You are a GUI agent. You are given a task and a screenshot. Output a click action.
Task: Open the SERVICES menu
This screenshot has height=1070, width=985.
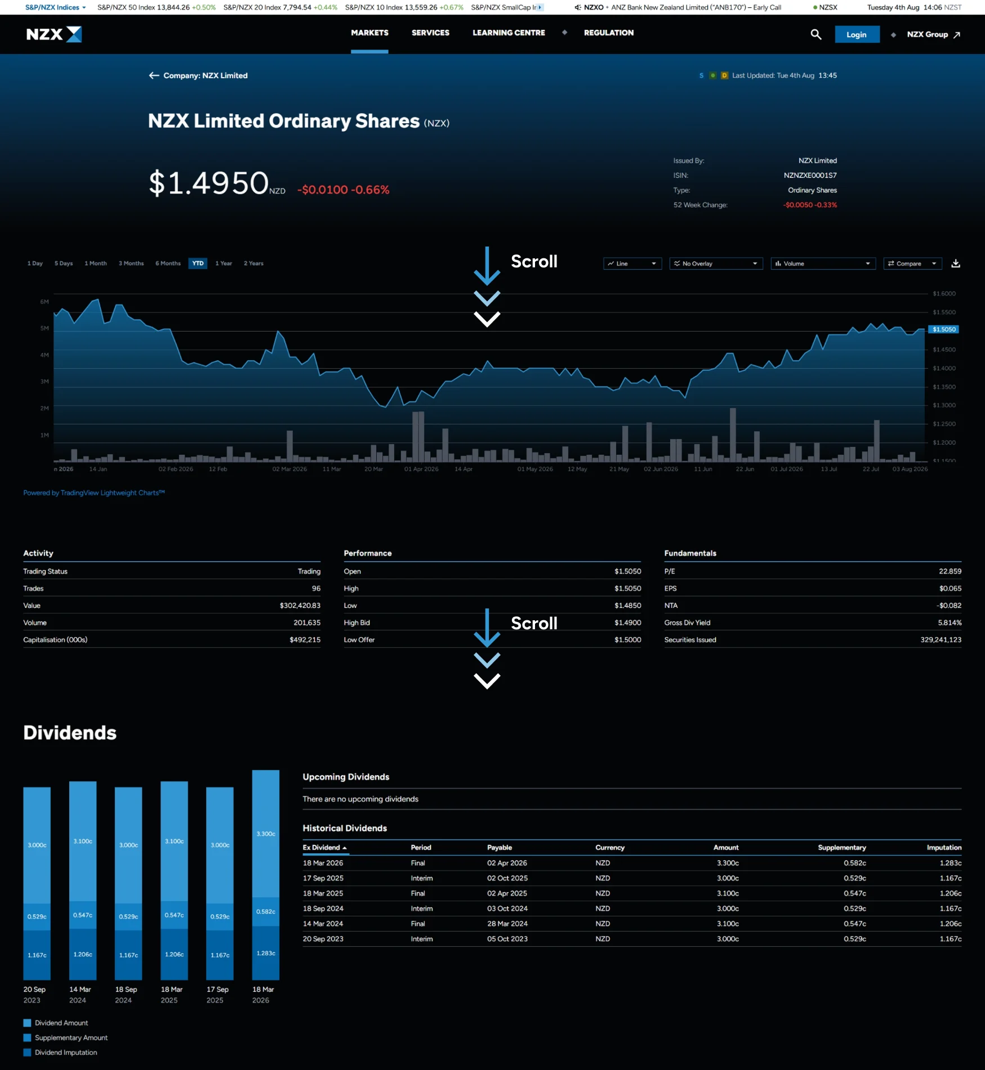pyautogui.click(x=430, y=33)
